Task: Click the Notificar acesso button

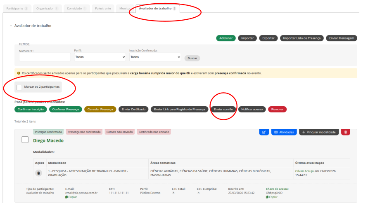Action: pos(252,109)
